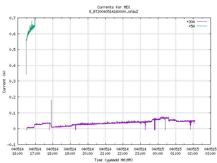Click the purple +30A legend line sample
The height and width of the screenshot is (163, 217).
tap(202, 22)
